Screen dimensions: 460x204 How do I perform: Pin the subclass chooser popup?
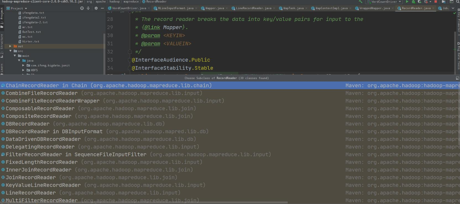pyautogui.click(x=457, y=78)
